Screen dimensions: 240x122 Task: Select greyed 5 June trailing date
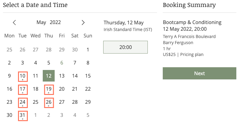(x=88, y=115)
